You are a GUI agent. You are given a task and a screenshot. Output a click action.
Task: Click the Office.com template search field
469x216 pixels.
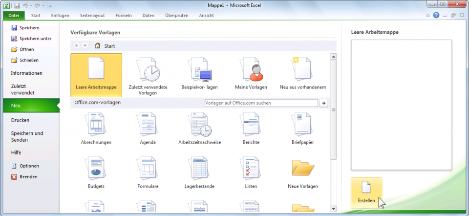(x=261, y=103)
